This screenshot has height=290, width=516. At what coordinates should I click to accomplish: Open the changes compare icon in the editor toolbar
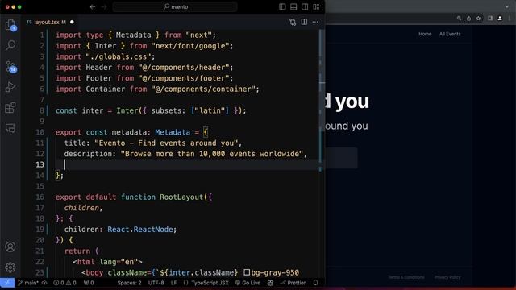[293, 22]
